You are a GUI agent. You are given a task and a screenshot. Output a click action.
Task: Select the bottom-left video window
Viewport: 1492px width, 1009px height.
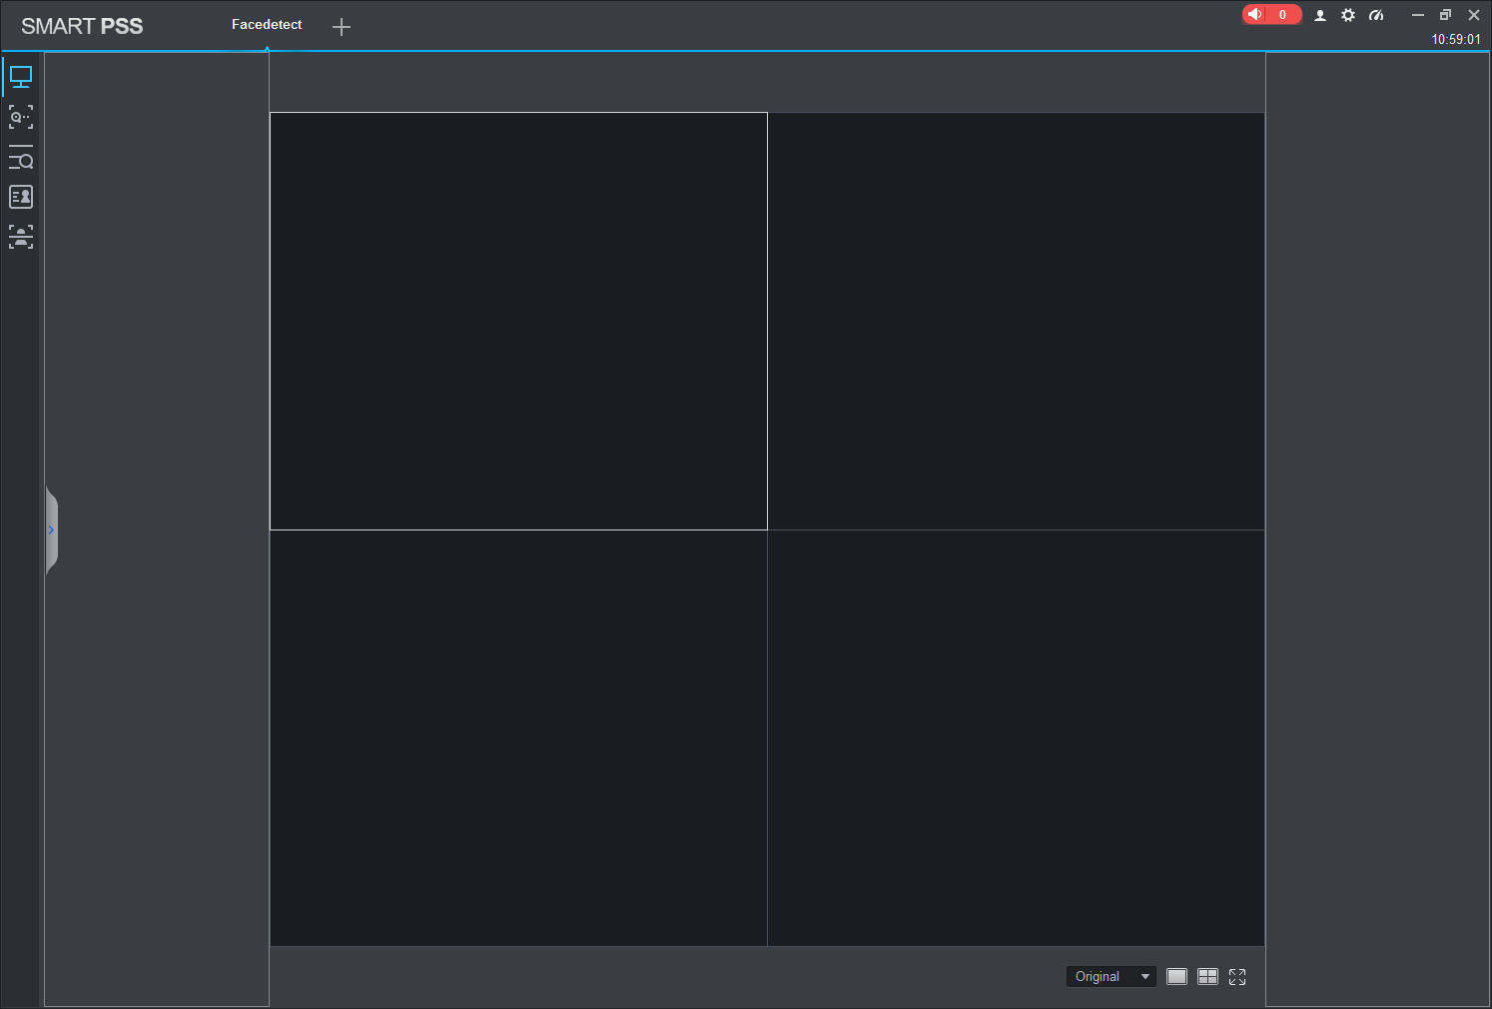point(518,738)
